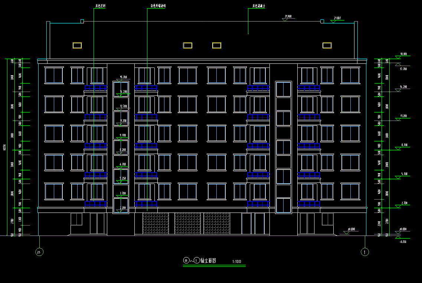Select the 1:100 scale label

tap(237, 262)
